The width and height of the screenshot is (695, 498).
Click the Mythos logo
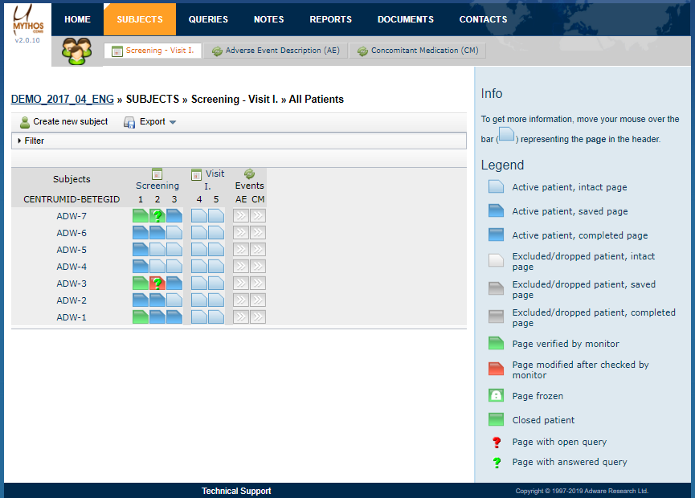coord(28,21)
